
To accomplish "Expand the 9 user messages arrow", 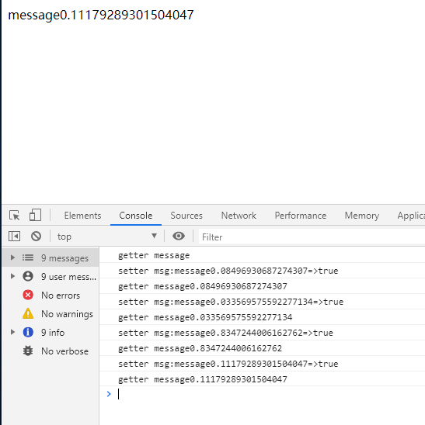I will tap(12, 276).
